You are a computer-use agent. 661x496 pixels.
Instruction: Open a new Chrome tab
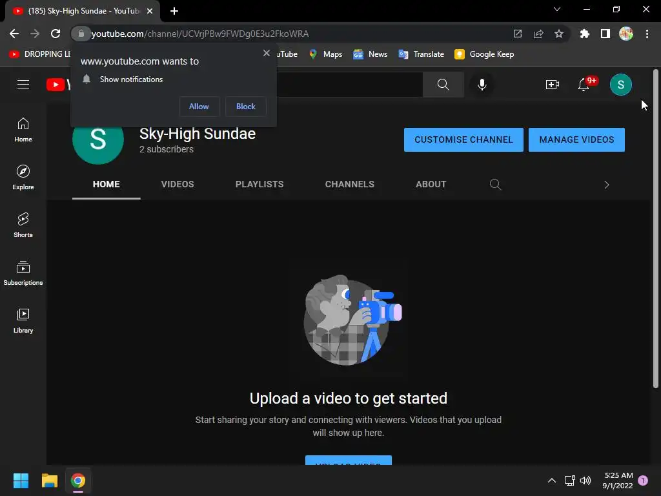pyautogui.click(x=174, y=11)
